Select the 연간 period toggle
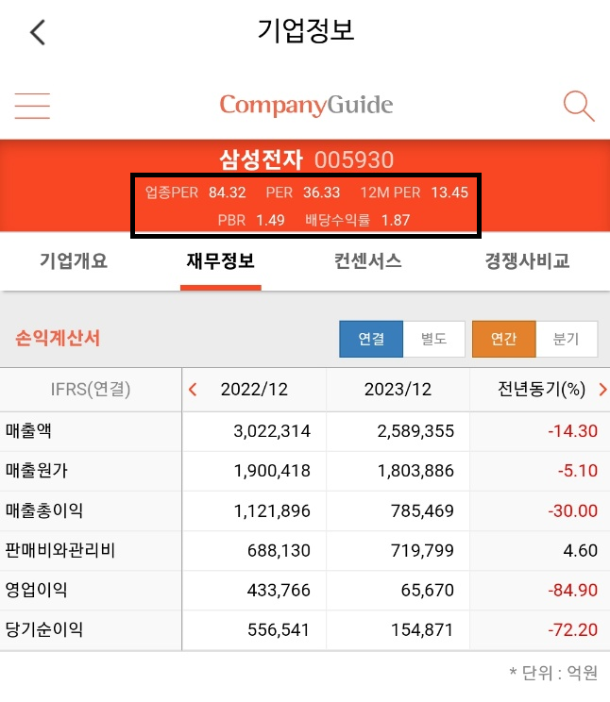Screen dimensions: 610x702 504,339
